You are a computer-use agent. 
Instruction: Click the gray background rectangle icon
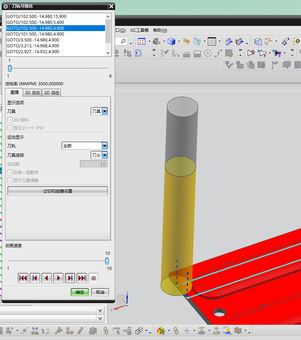(x=212, y=41)
